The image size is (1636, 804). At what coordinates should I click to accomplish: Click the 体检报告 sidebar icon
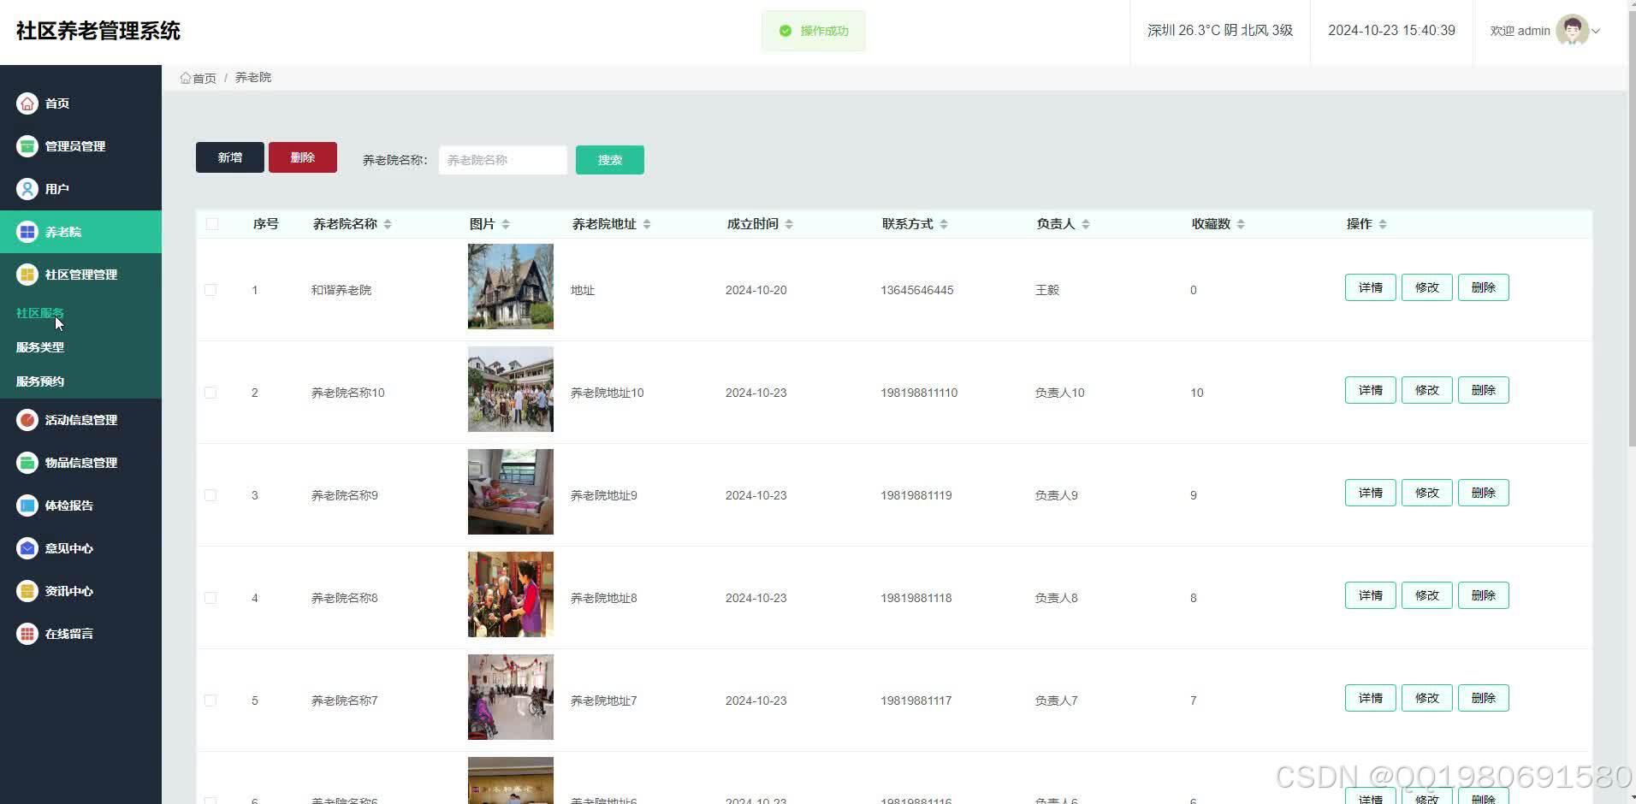[x=27, y=505]
